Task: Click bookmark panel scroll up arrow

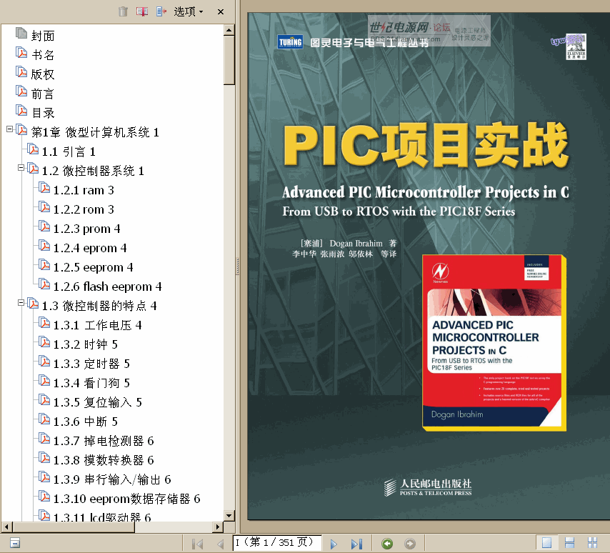Action: click(x=229, y=30)
